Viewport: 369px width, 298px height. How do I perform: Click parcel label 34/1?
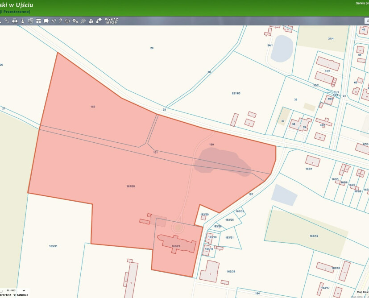pyautogui.click(x=270, y=46)
